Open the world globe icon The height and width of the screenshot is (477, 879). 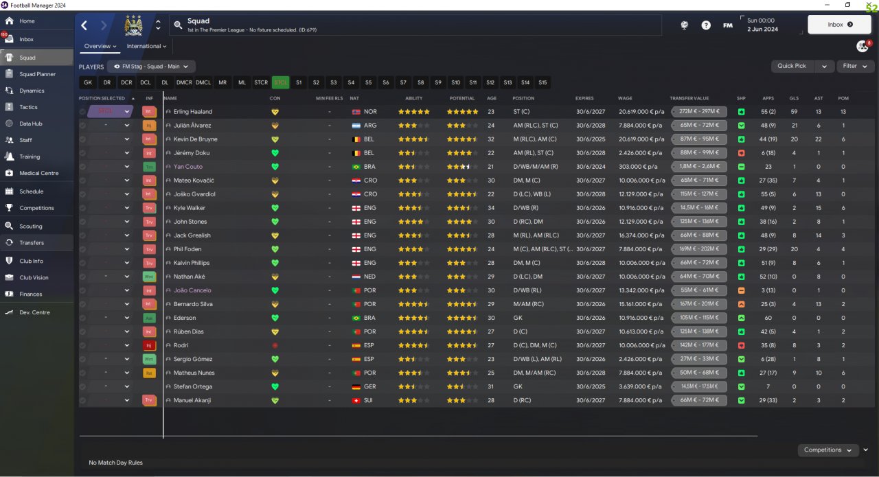684,25
